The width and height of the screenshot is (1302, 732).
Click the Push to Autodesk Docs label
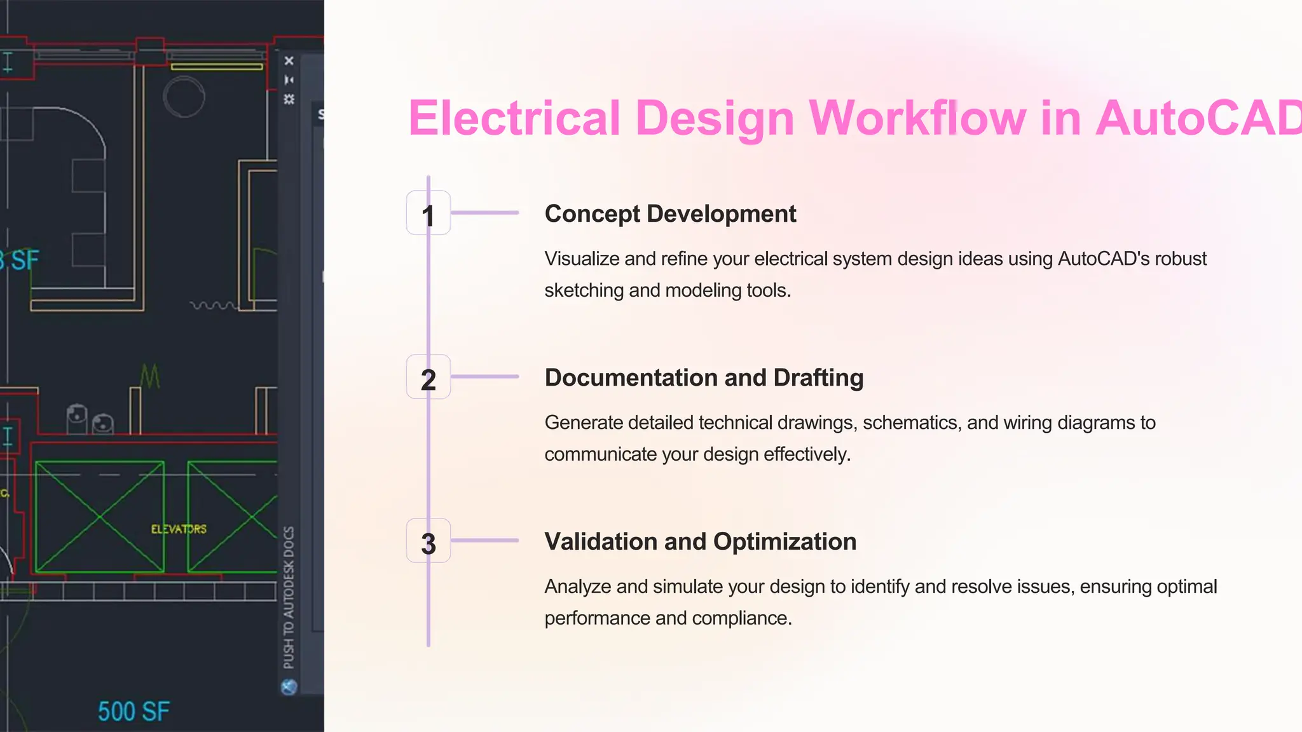pyautogui.click(x=289, y=597)
